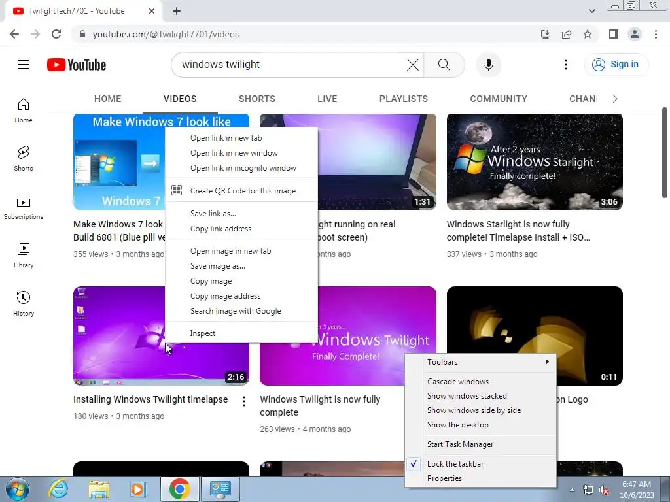Click the network tray icon
This screenshot has width=670, height=502.
[588, 490]
